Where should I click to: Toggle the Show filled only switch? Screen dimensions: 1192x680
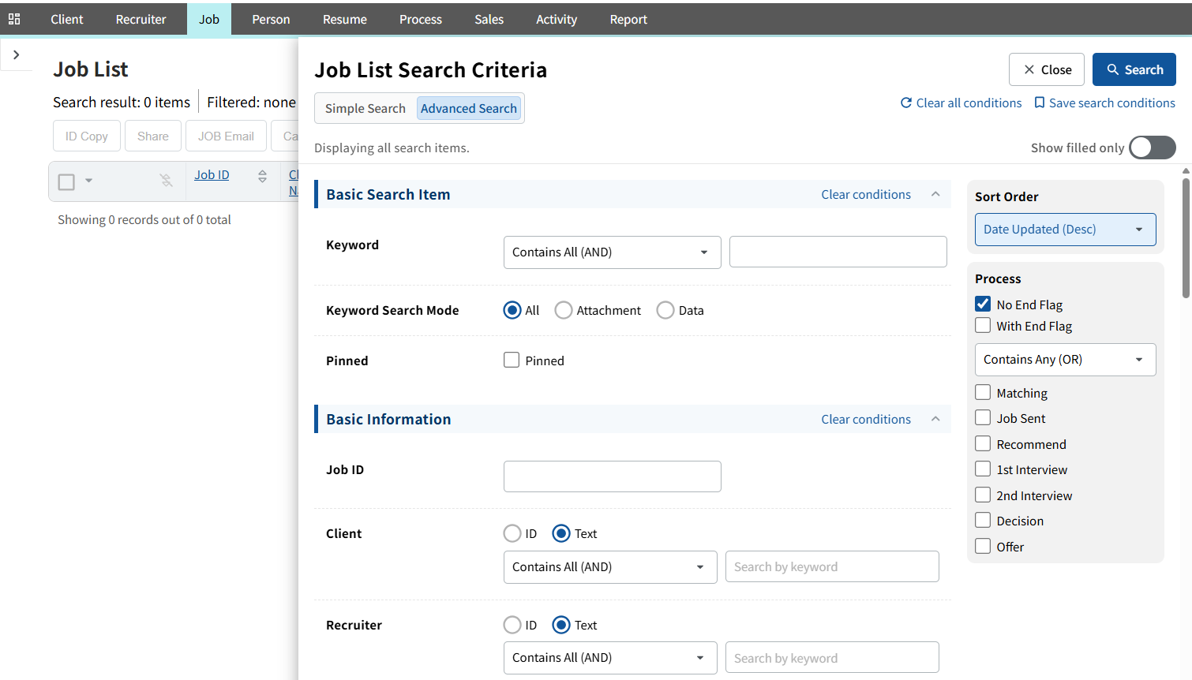point(1152,148)
